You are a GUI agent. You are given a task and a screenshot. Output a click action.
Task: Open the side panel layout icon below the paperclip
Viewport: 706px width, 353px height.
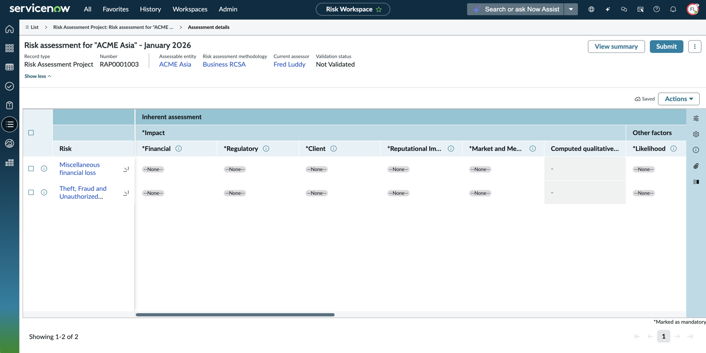(x=696, y=182)
